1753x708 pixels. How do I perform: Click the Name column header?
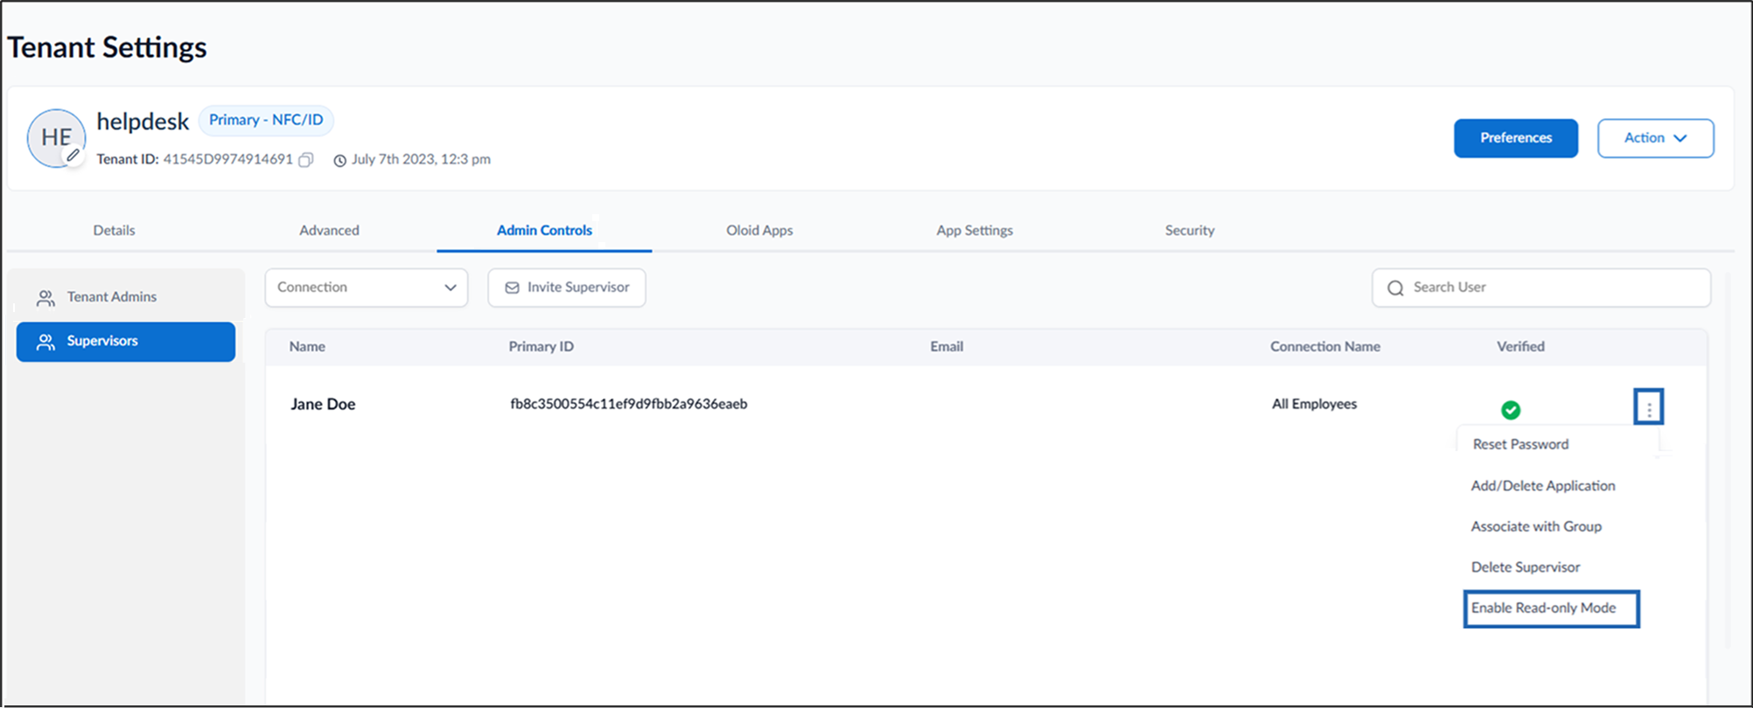pos(307,347)
